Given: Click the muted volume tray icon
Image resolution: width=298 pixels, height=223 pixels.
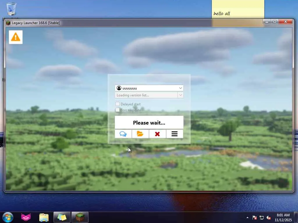Looking at the screenshot, I should pos(269,217).
